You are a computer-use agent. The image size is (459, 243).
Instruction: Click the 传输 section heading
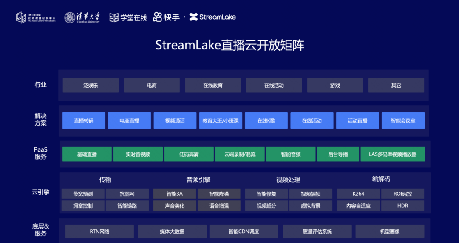[x=105, y=180]
